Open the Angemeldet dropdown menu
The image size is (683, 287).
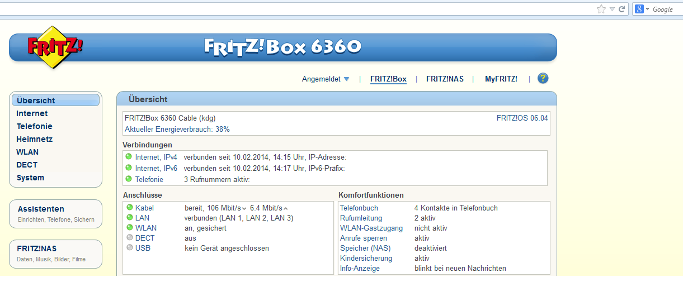pos(326,79)
